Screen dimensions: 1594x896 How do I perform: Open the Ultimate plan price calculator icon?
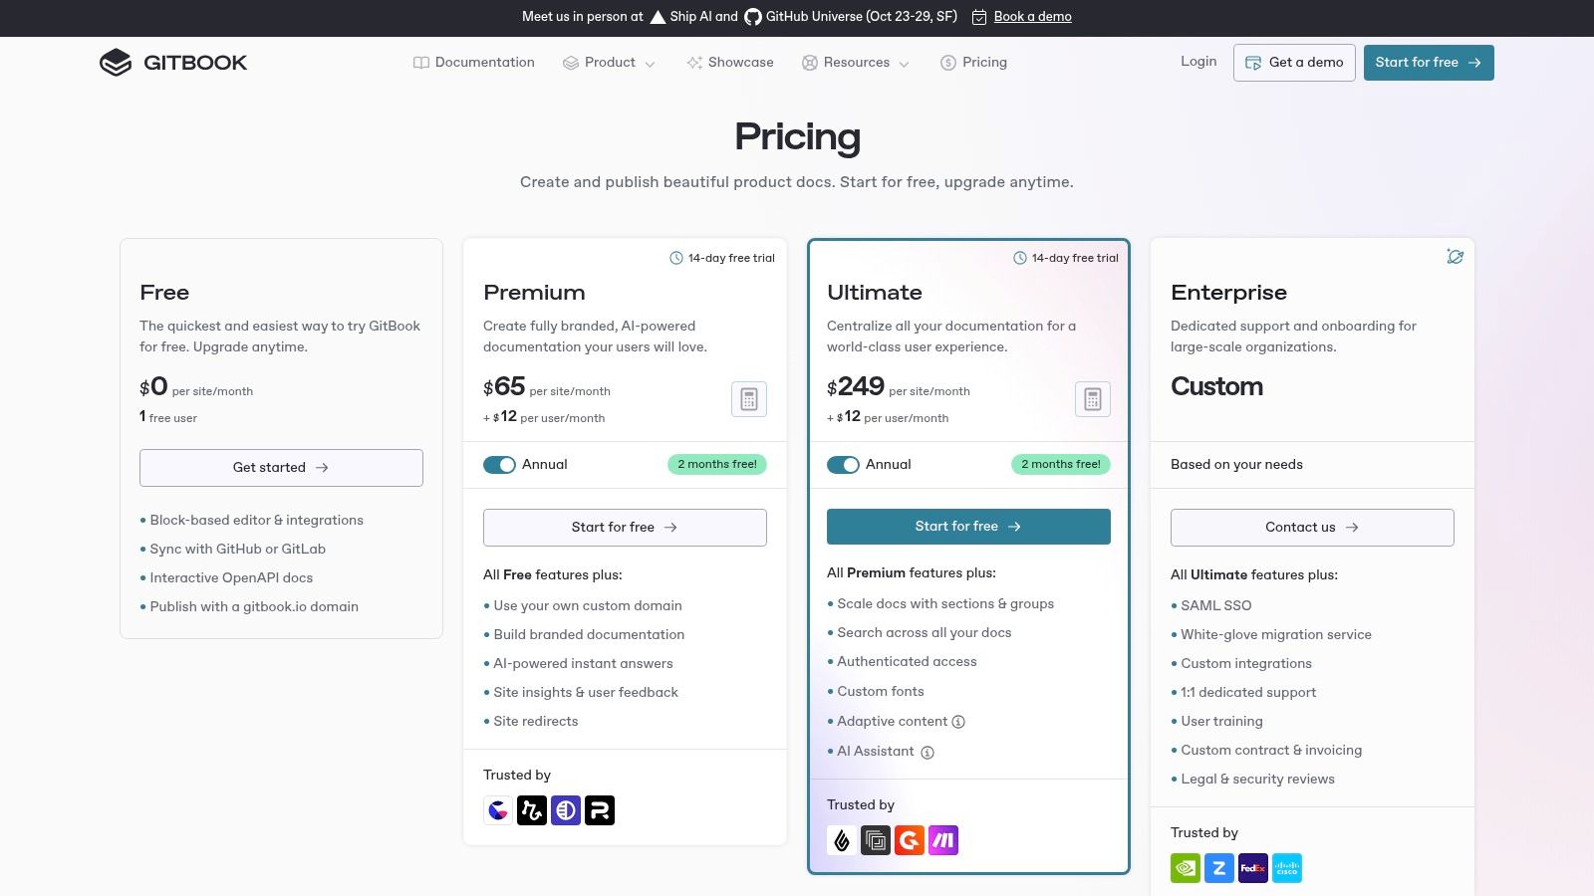click(x=1093, y=399)
